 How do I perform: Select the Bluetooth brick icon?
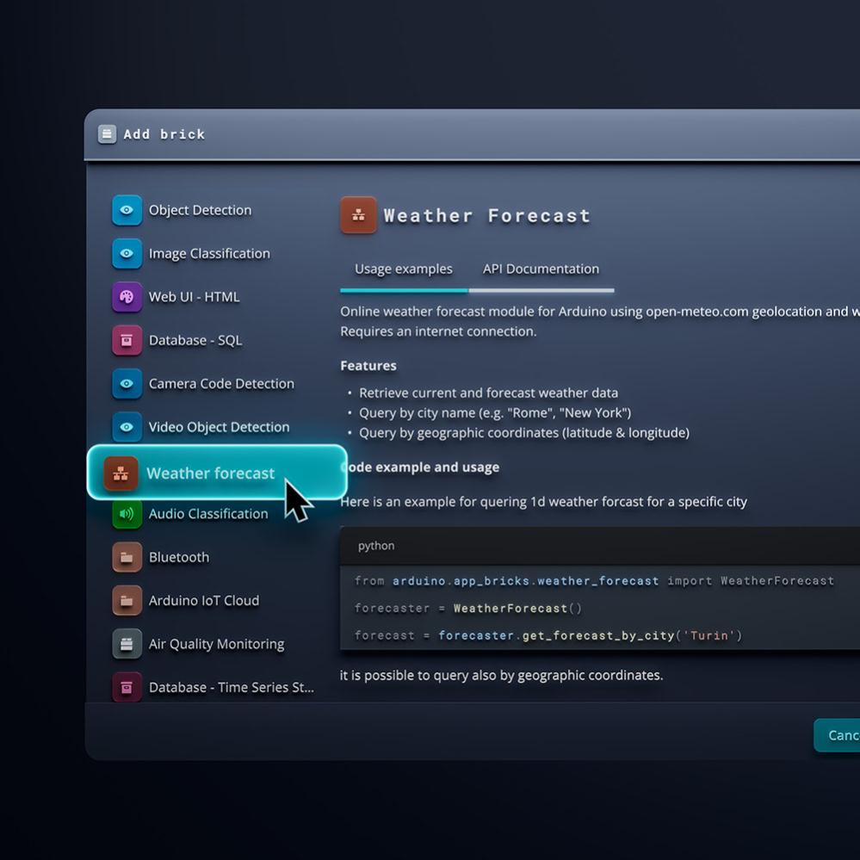[x=127, y=557]
